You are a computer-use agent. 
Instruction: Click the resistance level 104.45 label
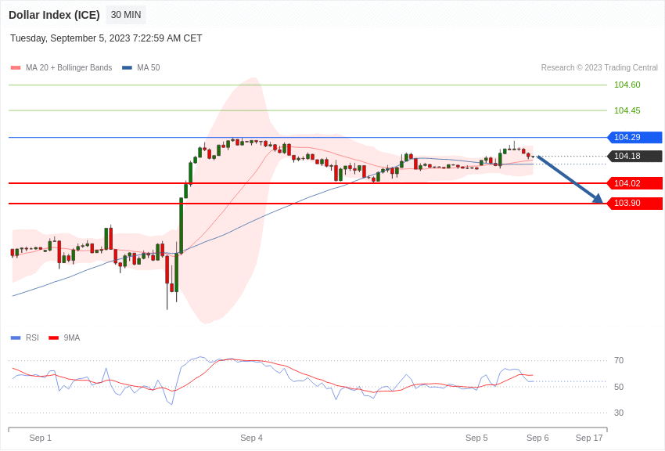627,110
